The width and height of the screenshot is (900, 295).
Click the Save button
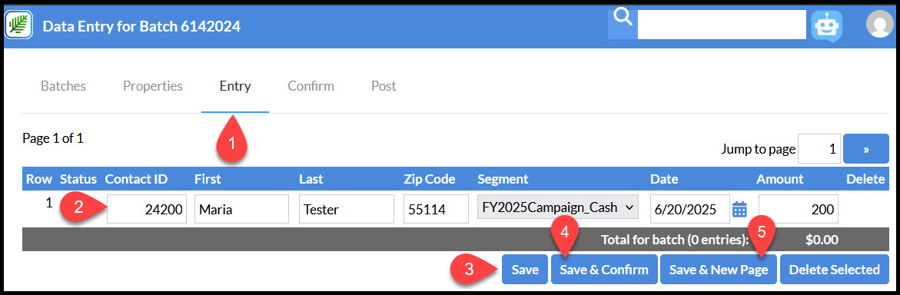525,269
